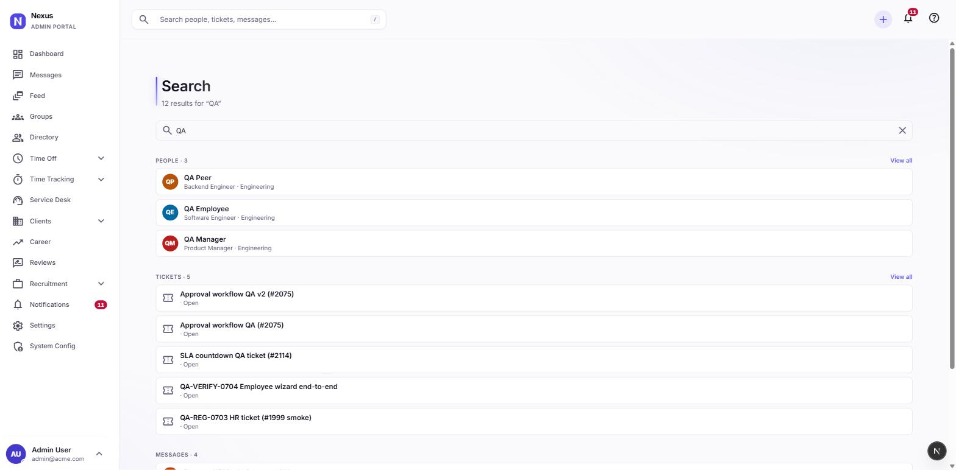This screenshot has width=956, height=470.
Task: Open System Config in sidebar
Action: point(59,346)
